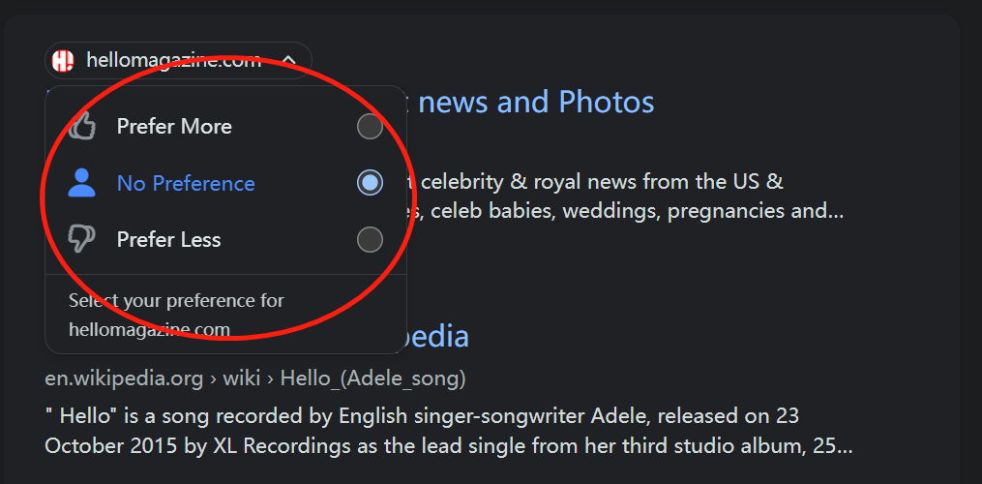Click the person icon beside No Preference
The width and height of the screenshot is (982, 484).
point(82,183)
